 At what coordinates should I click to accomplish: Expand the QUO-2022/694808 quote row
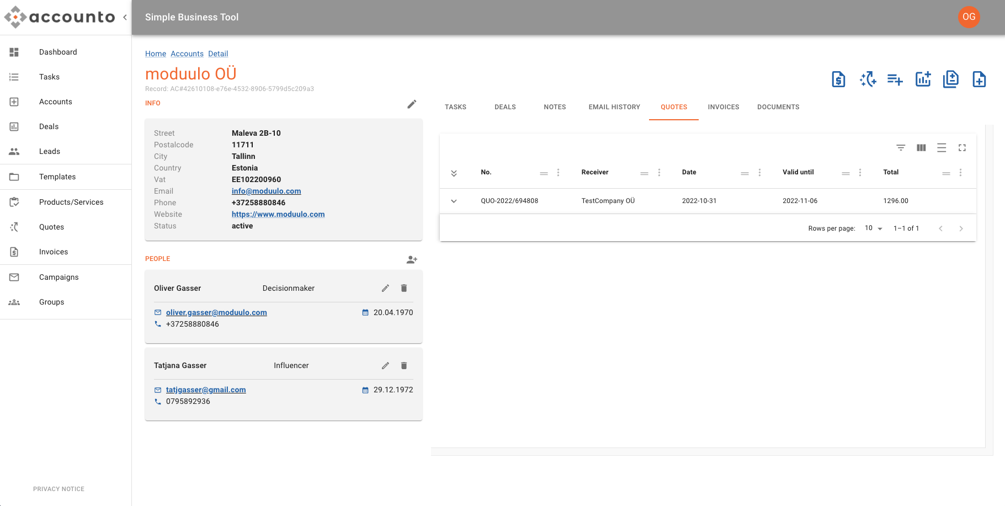click(x=454, y=201)
